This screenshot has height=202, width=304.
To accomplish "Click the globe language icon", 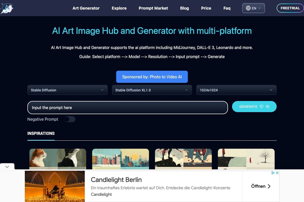I will pyautogui.click(x=248, y=8).
